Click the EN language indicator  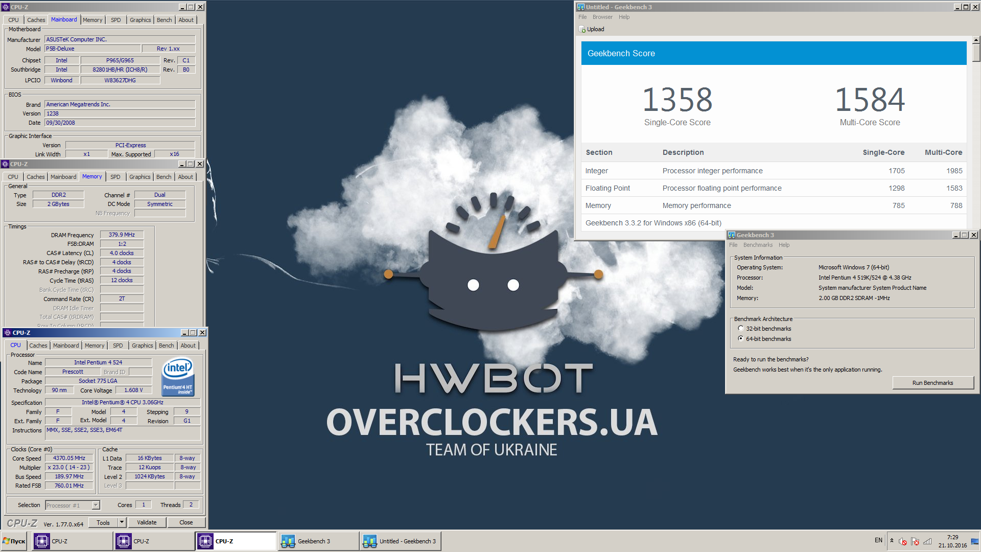[878, 540]
